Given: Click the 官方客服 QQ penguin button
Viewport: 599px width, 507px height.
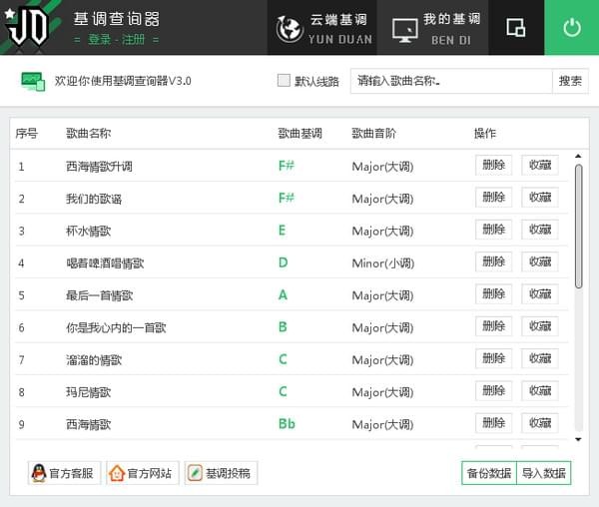Looking at the screenshot, I should (x=64, y=473).
